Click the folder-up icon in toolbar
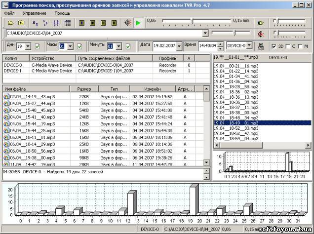314x234 pixels. (21, 23)
